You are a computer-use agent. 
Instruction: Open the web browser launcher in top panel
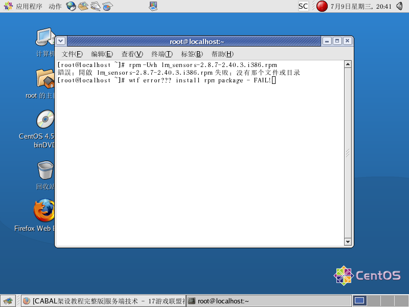click(71, 6)
